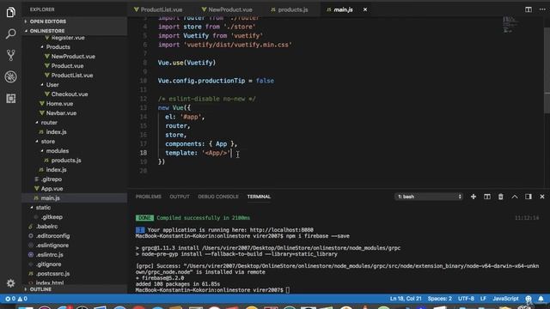This screenshot has width=550, height=309.
Task: Open the editor More Actions menu
Action: pos(542,9)
